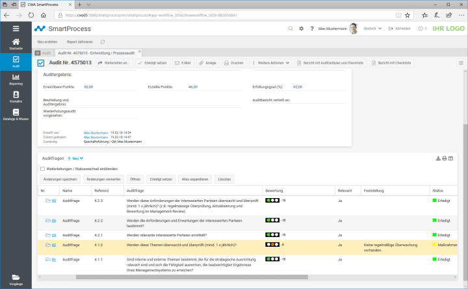Open audit question link 05
Image resolution: width=468 pixels, height=289 pixels.
[x=54, y=201]
